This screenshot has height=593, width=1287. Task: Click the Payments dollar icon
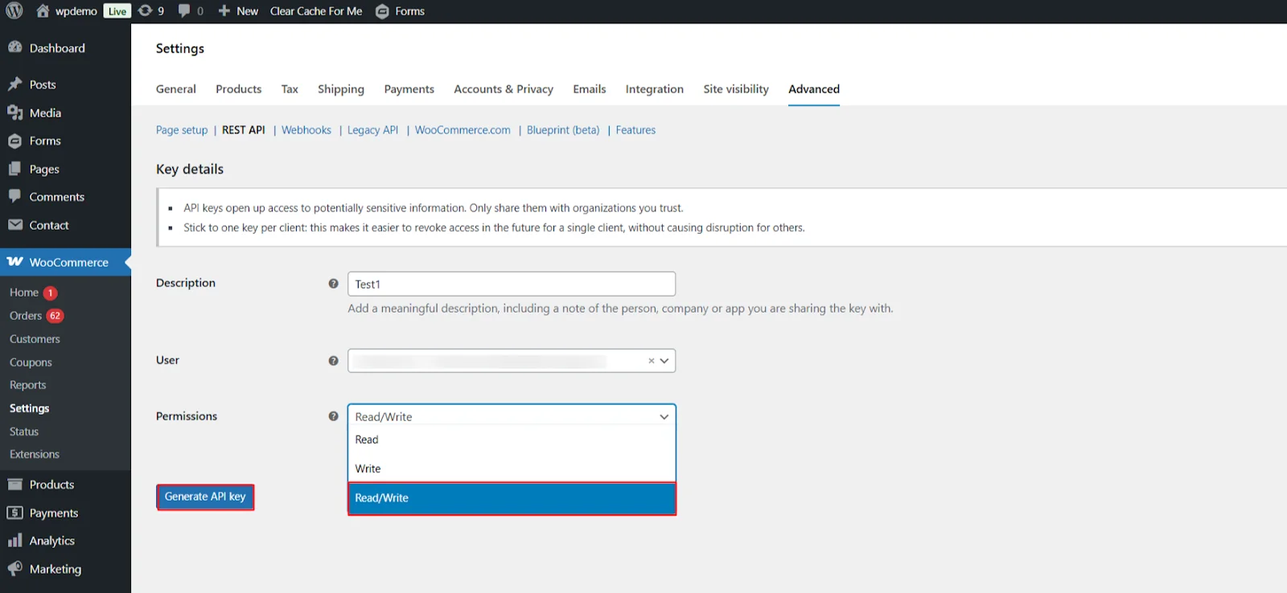14,513
